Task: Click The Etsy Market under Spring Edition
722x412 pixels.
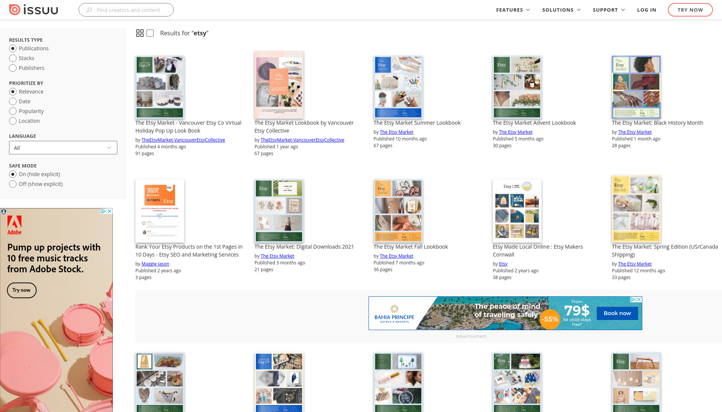Action: 635,264
